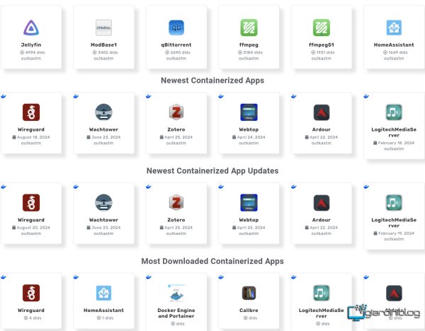Open Ardour icon under Newest Containerized App Updates
The image size is (425, 331).
(x=321, y=203)
